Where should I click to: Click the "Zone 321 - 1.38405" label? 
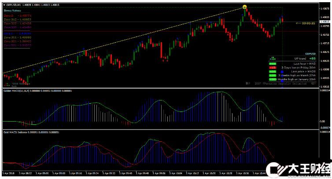pyautogui.click(x=17, y=41)
